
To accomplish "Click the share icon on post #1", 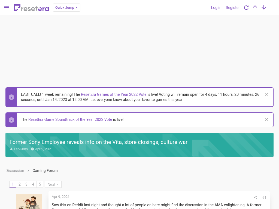I will [255, 197].
